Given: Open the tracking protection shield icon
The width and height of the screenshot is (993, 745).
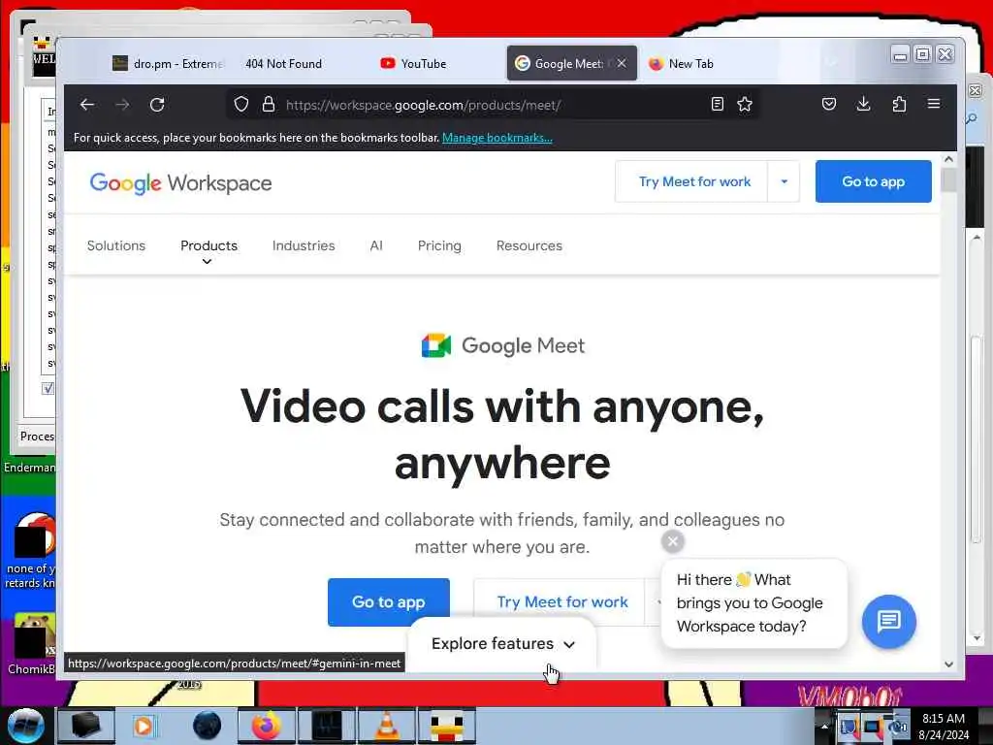Looking at the screenshot, I should (x=241, y=105).
